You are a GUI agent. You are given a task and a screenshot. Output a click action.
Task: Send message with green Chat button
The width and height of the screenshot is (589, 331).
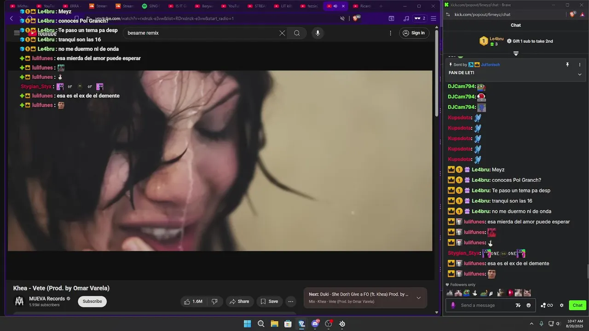click(x=577, y=305)
